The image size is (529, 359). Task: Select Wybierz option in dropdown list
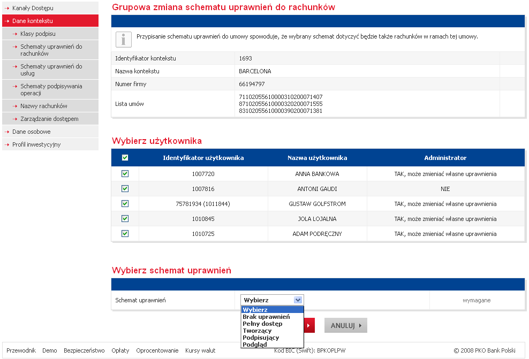pyautogui.click(x=272, y=310)
